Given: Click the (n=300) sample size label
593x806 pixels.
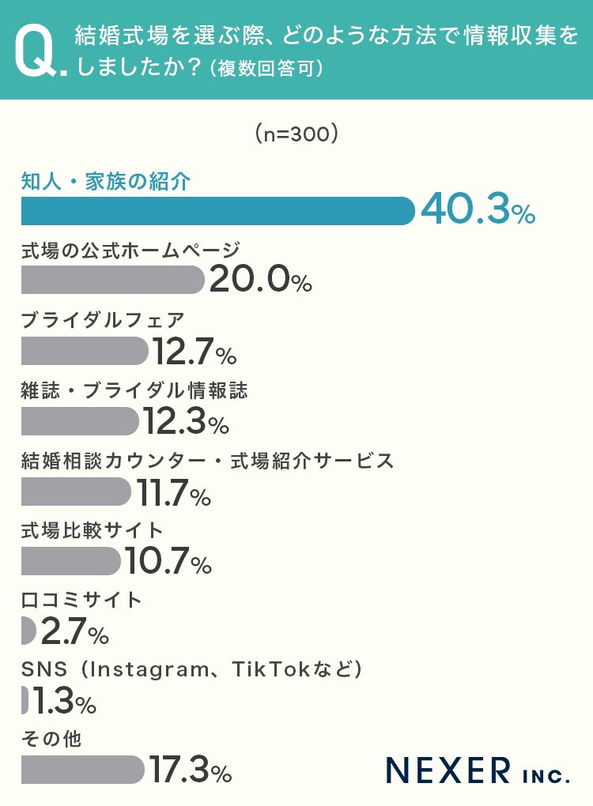Looking at the screenshot, I should (296, 135).
